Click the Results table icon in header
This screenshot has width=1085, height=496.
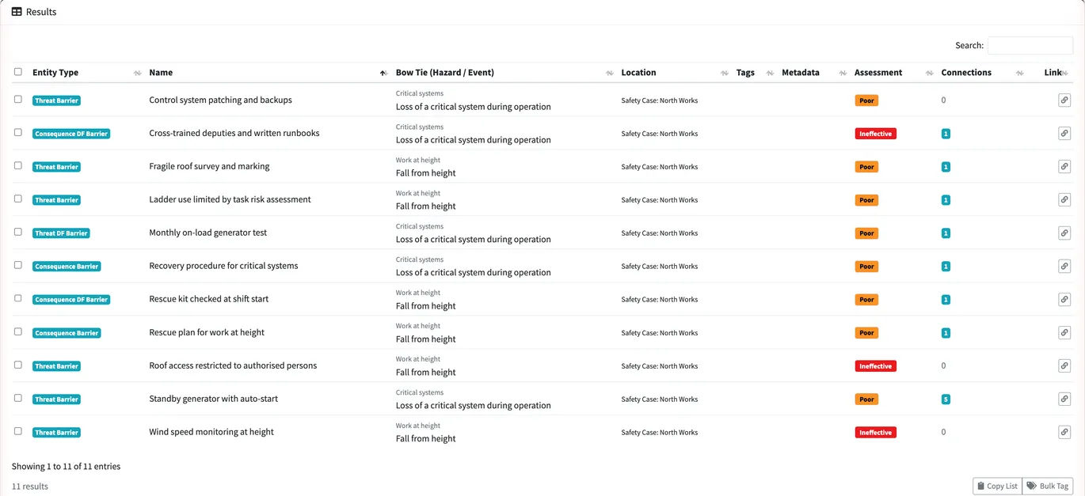(x=17, y=12)
